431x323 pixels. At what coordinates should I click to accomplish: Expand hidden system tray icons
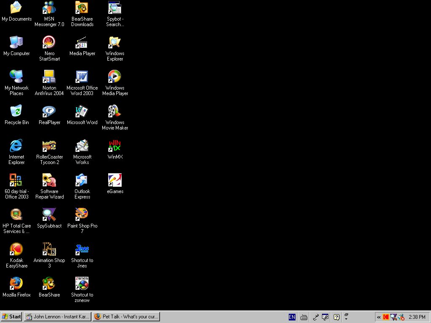[379, 317]
